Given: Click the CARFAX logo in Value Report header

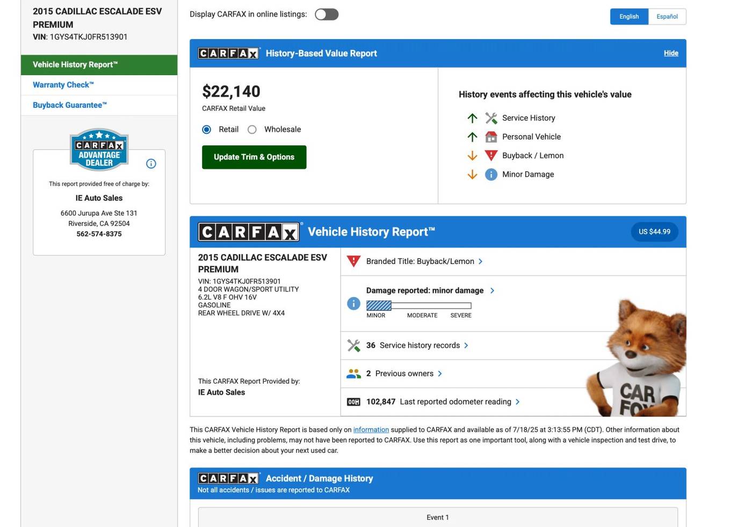Looking at the screenshot, I should [229, 53].
